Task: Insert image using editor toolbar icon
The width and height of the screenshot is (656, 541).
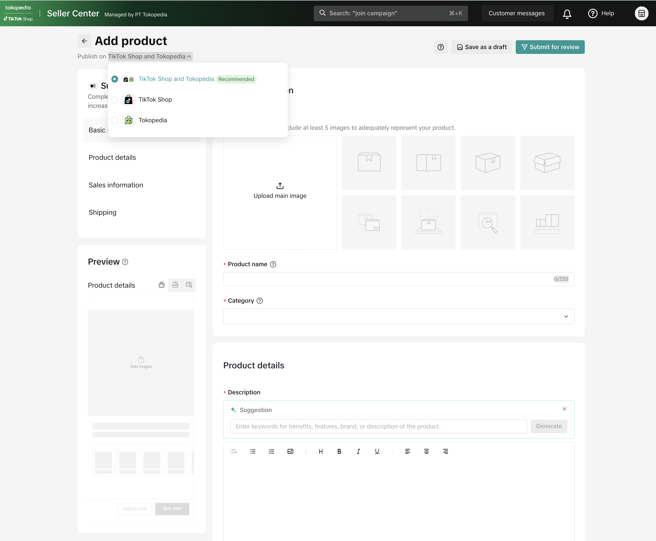Action: 290,451
